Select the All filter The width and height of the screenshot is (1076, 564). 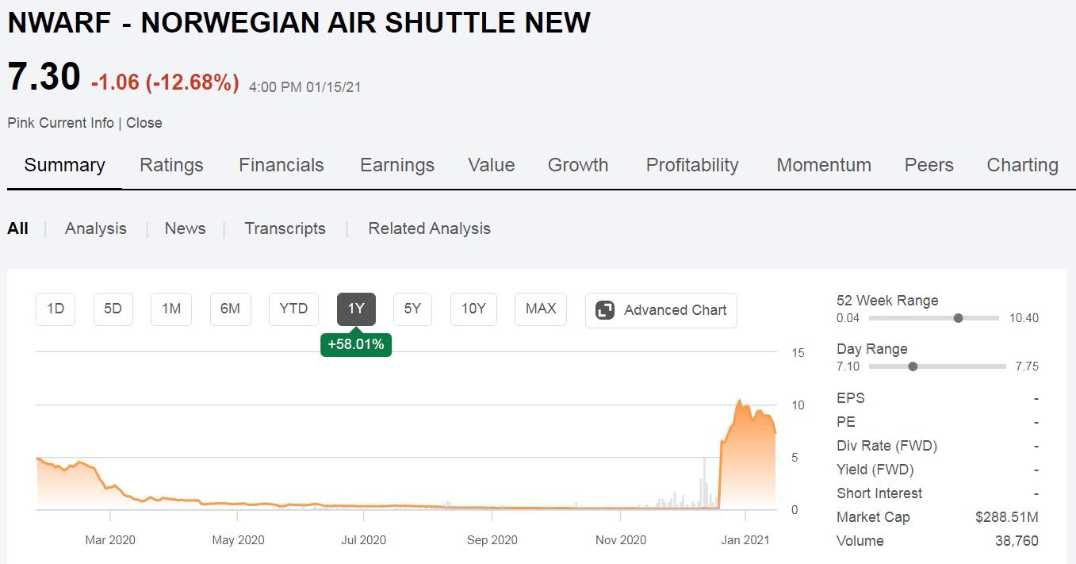(17, 228)
